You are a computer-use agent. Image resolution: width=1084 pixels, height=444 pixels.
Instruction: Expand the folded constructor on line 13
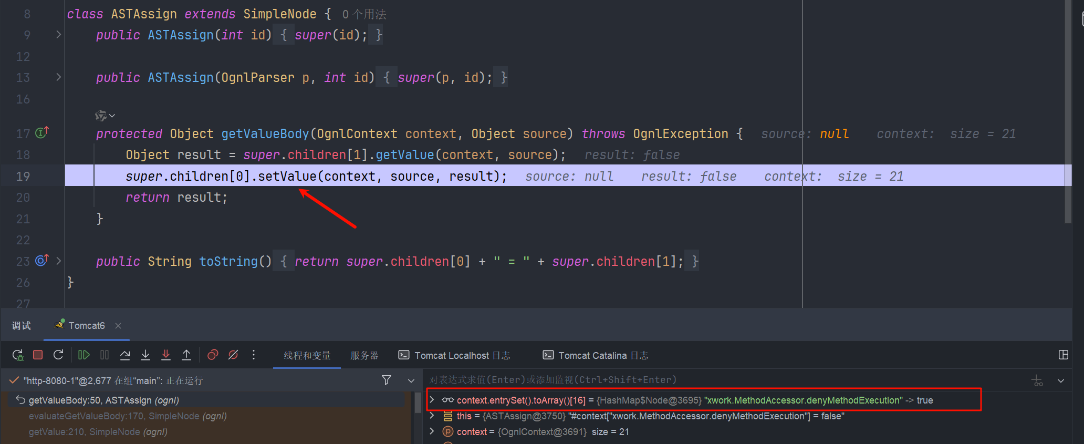(58, 77)
